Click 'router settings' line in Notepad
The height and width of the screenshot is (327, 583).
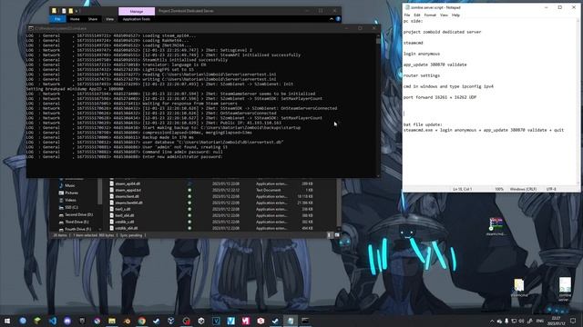(x=422, y=75)
